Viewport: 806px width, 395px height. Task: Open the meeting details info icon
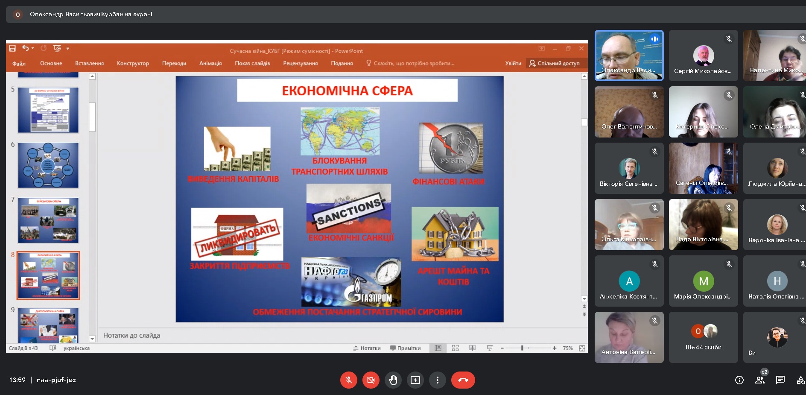(x=739, y=380)
